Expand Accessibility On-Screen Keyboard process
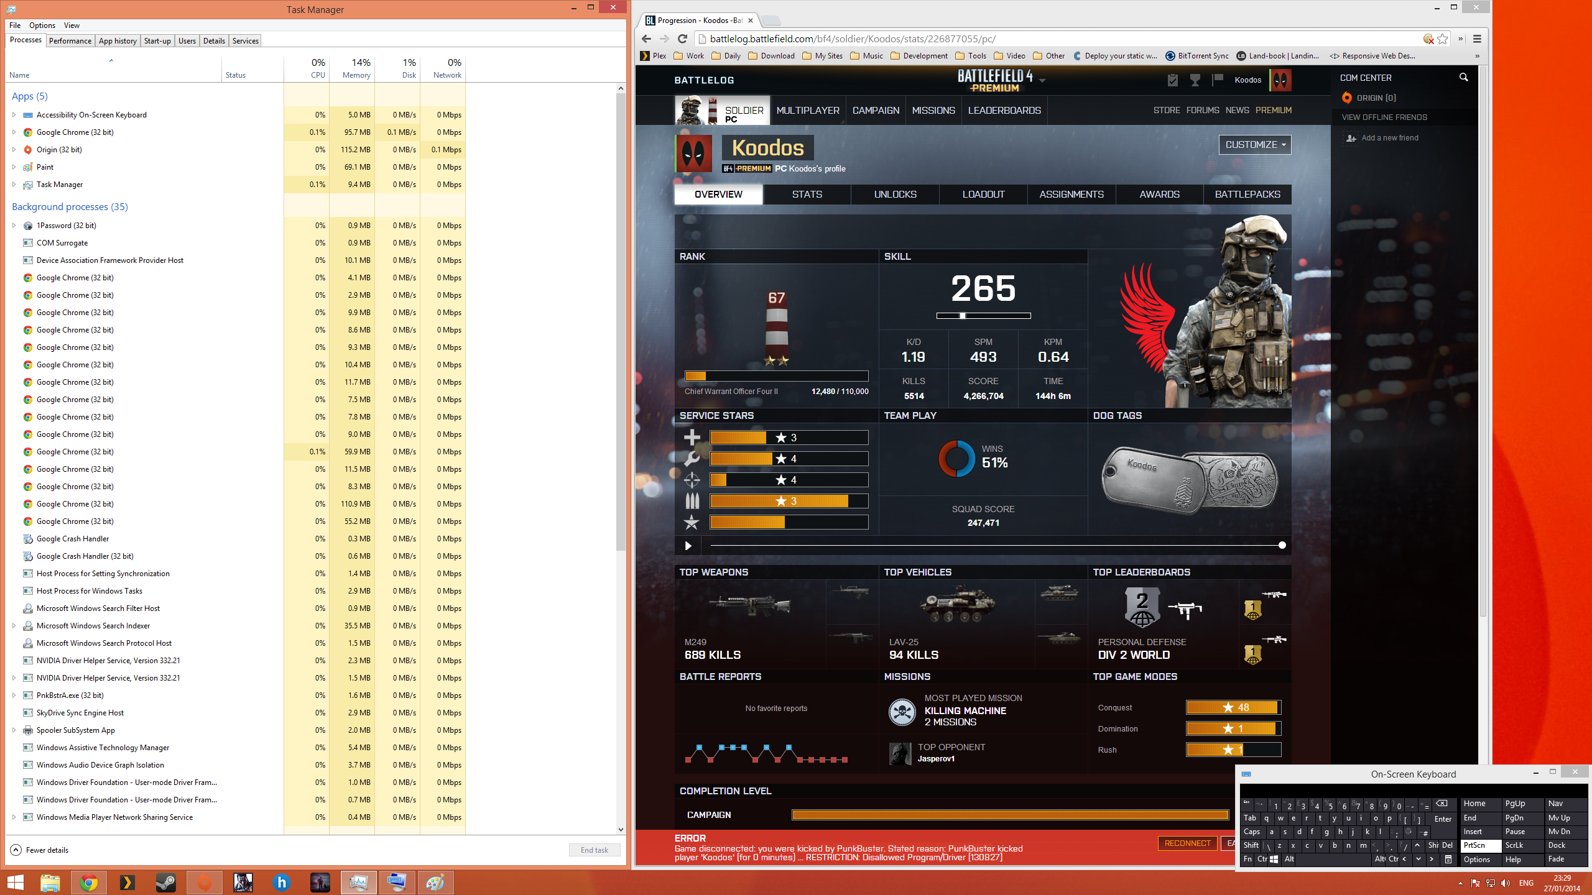Screen dimensions: 1592x895 [14, 115]
